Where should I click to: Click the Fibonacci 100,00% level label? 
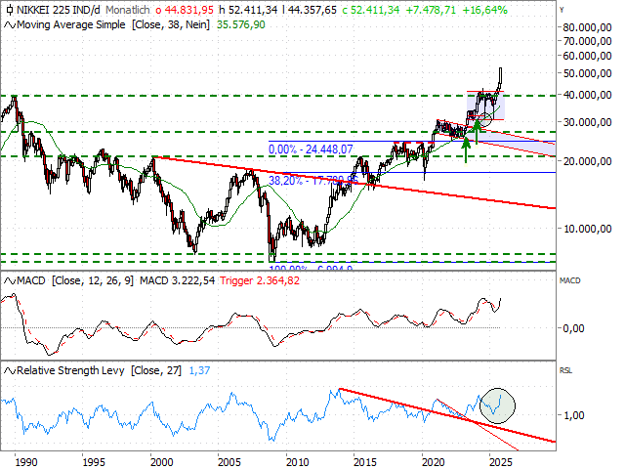point(311,269)
